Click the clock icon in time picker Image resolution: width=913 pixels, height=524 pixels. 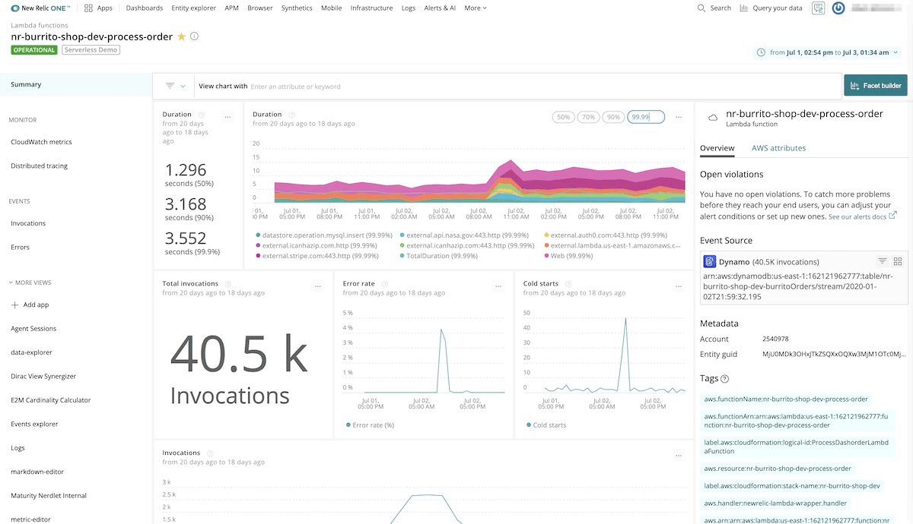pyautogui.click(x=762, y=52)
